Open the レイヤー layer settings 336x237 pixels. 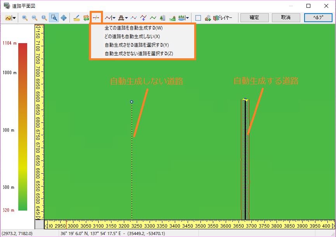[x=223, y=18]
